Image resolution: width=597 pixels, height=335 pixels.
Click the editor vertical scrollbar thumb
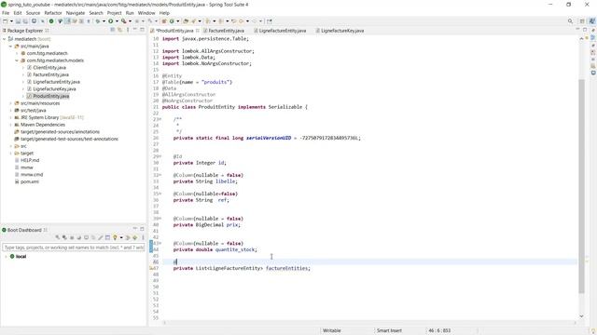581,186
